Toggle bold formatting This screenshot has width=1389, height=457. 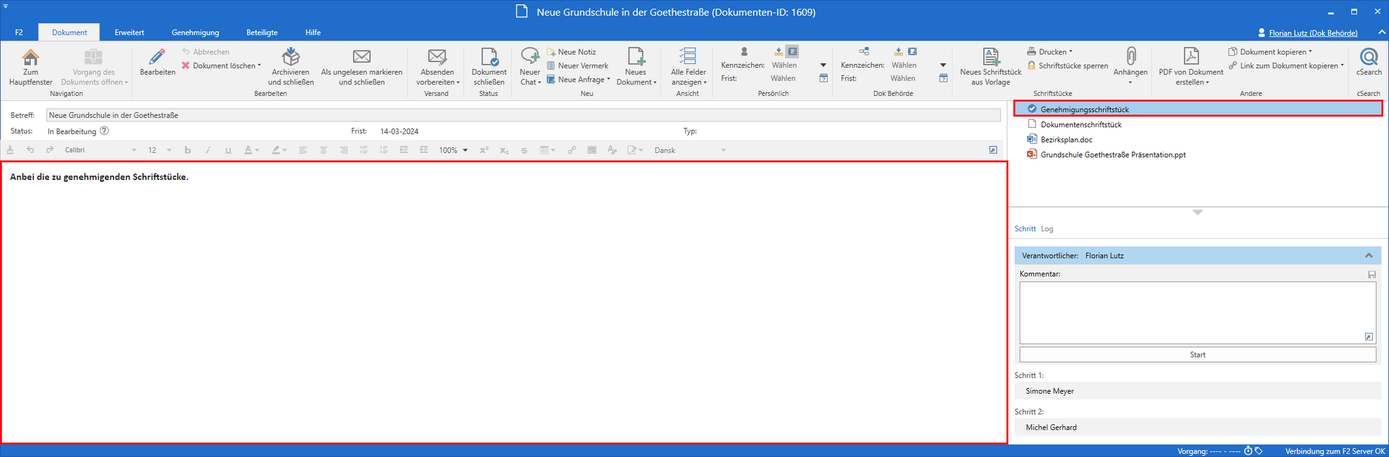[x=187, y=150]
